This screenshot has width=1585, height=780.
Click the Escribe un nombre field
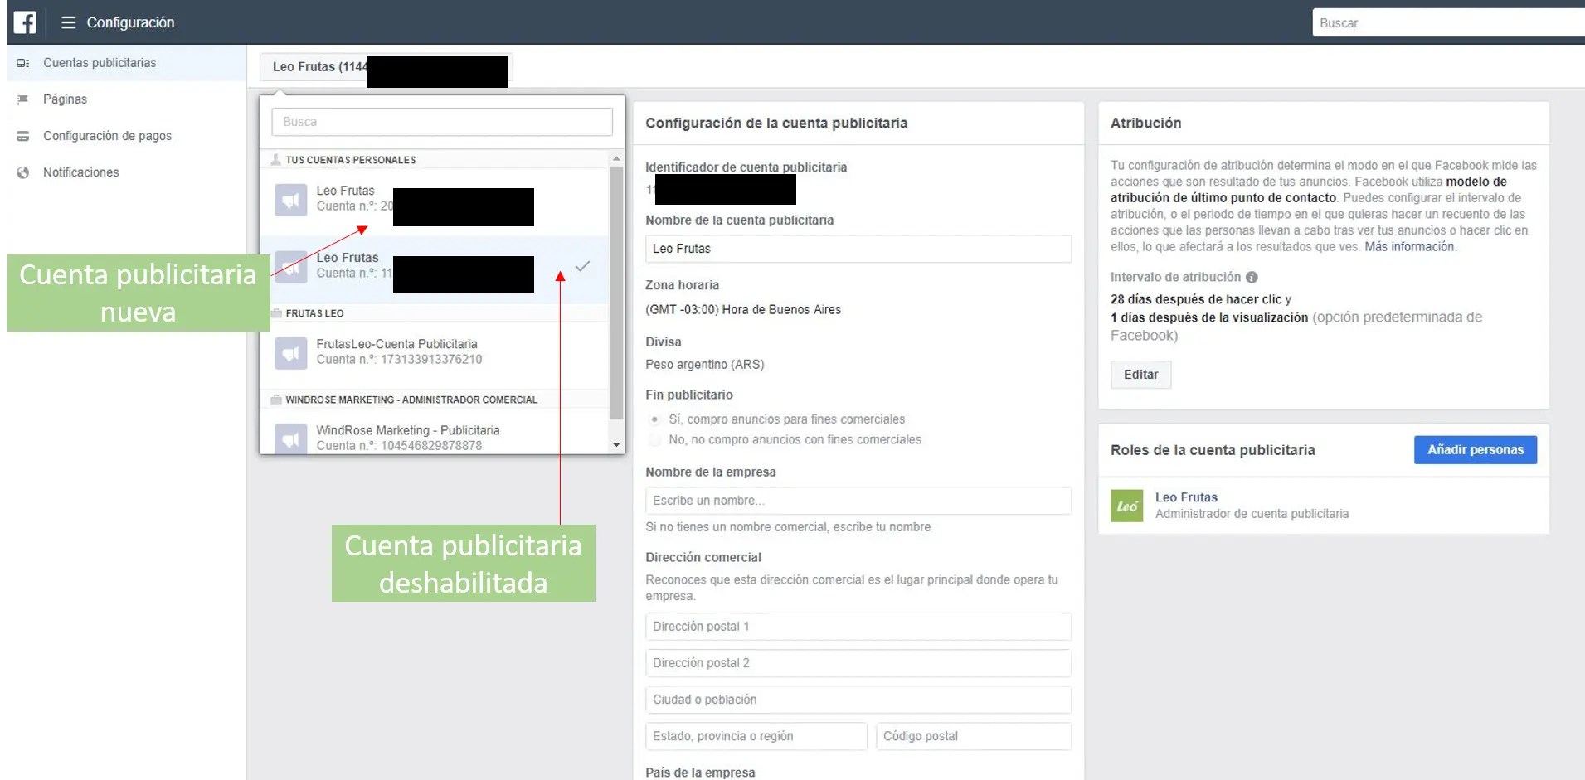pos(858,501)
